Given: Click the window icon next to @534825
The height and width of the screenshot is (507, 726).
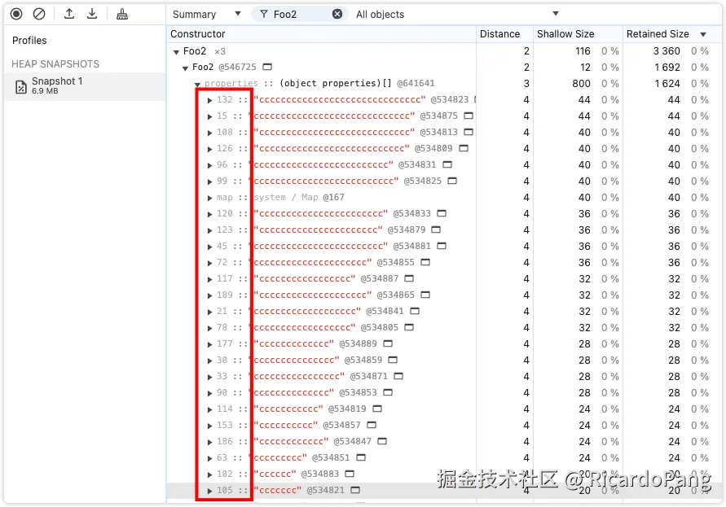Looking at the screenshot, I should [x=452, y=181].
